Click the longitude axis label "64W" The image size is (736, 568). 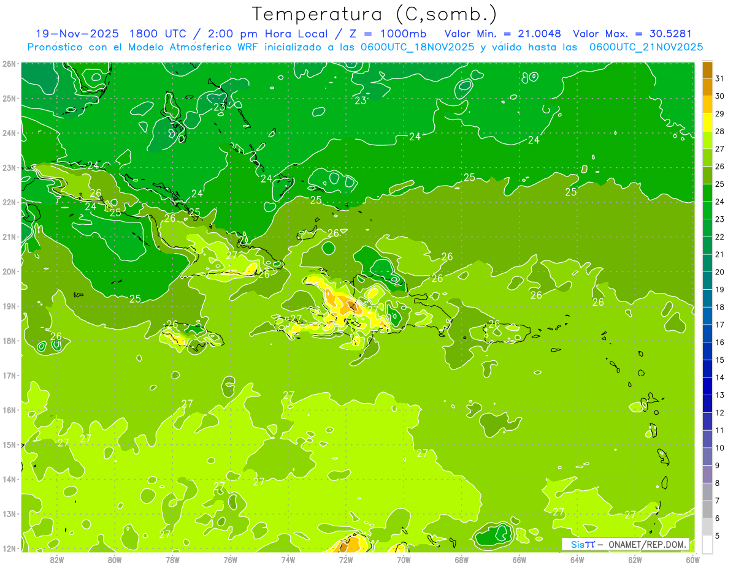[577, 559]
